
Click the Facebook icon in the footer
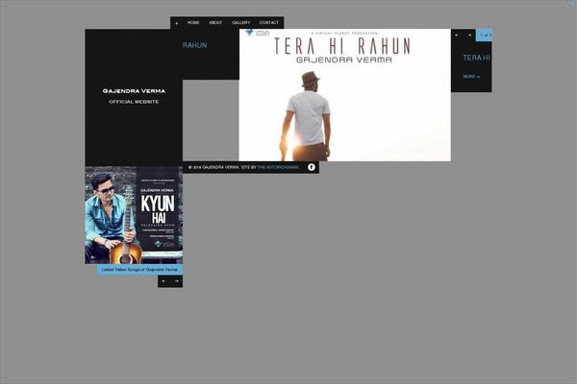pyautogui.click(x=312, y=167)
